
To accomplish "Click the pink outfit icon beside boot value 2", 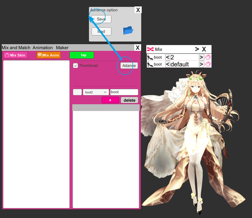I will (x=208, y=57).
